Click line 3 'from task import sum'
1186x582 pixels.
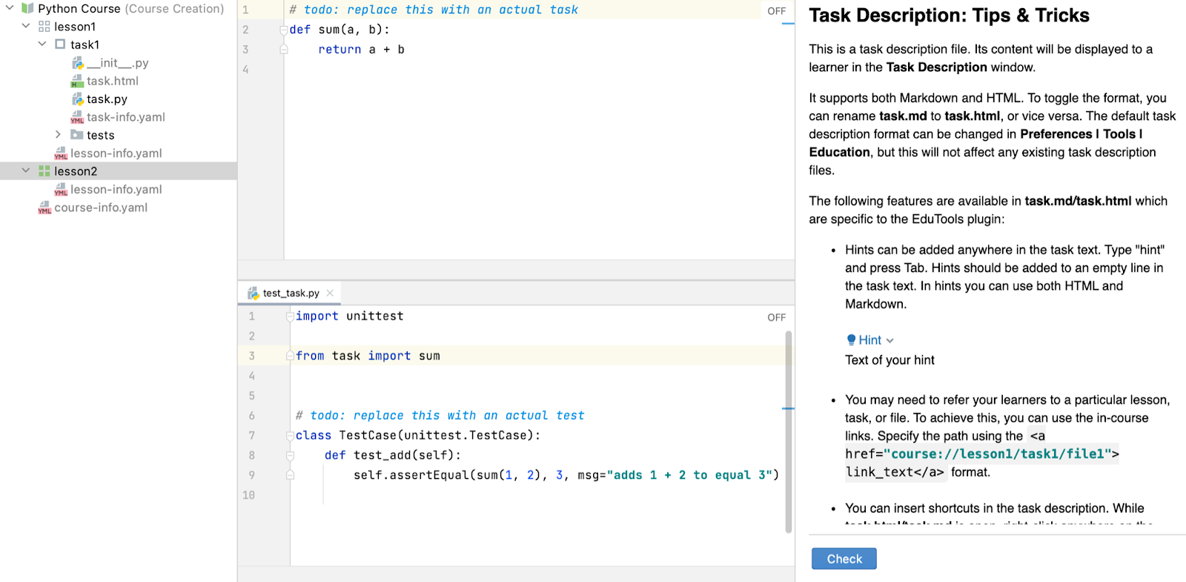coord(368,356)
